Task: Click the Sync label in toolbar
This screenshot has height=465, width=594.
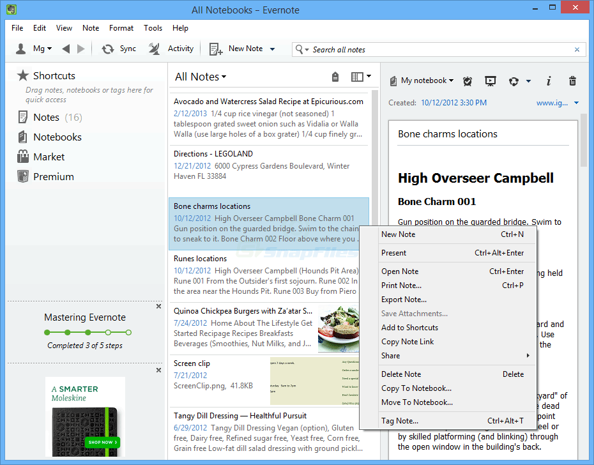Action: pyautogui.click(x=128, y=49)
